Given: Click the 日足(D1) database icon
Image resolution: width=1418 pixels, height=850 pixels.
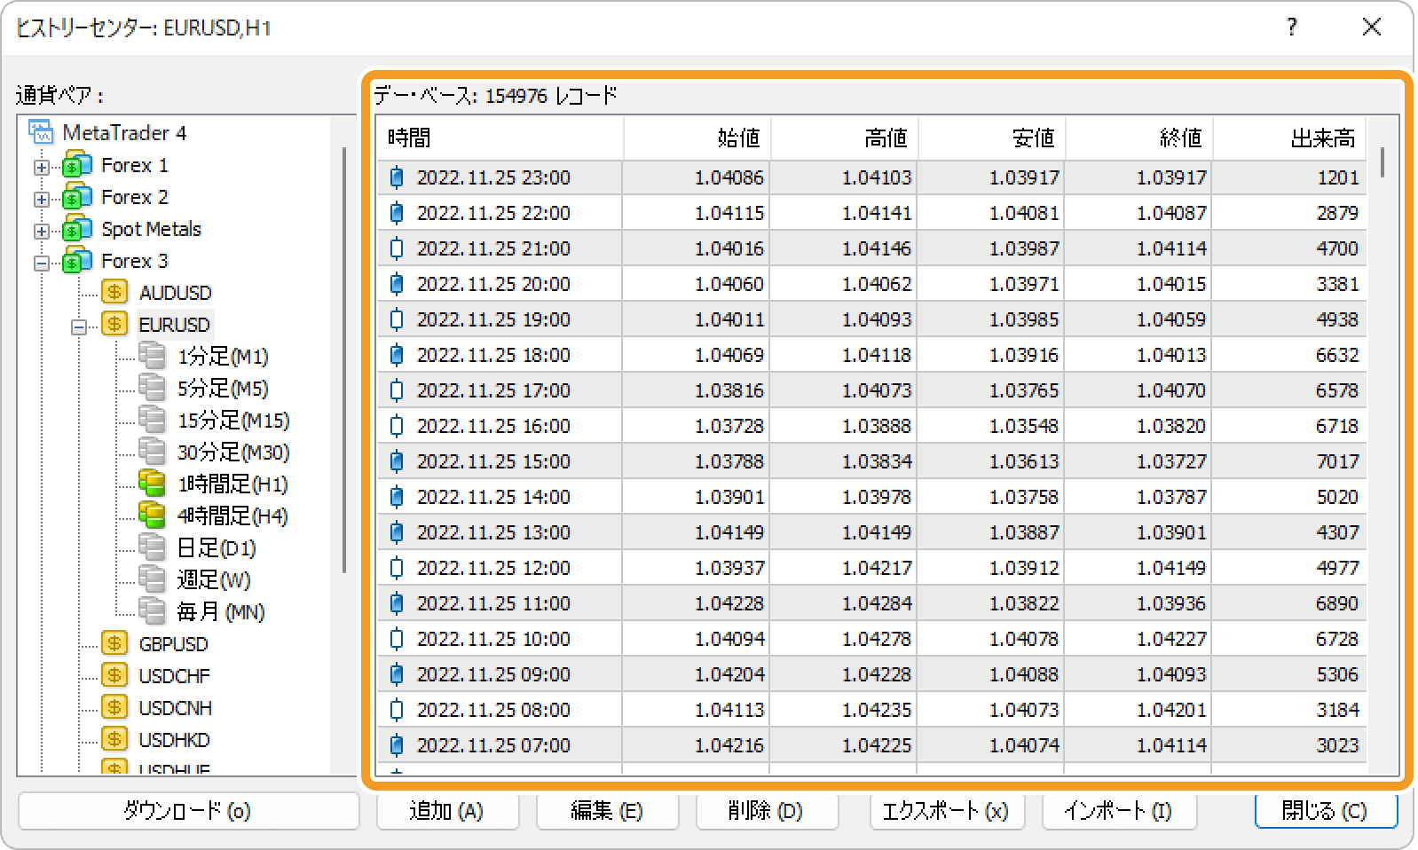Looking at the screenshot, I should (x=152, y=547).
